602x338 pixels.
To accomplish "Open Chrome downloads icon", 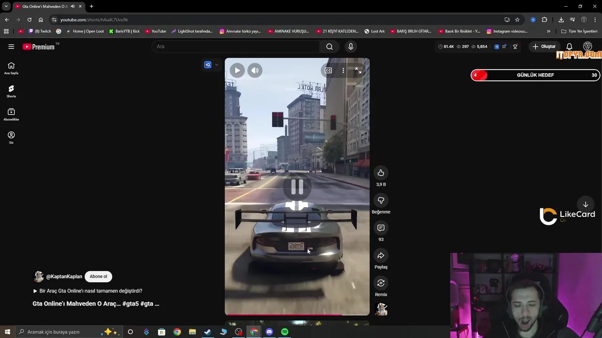I will click(561, 20).
